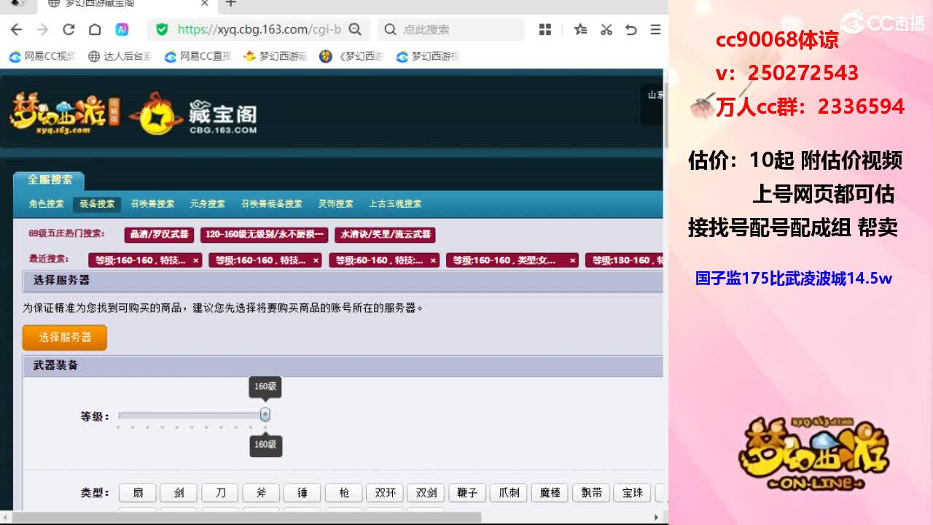The image size is (933, 525).
Task: Toggle the 剑 weapon type
Action: click(179, 493)
